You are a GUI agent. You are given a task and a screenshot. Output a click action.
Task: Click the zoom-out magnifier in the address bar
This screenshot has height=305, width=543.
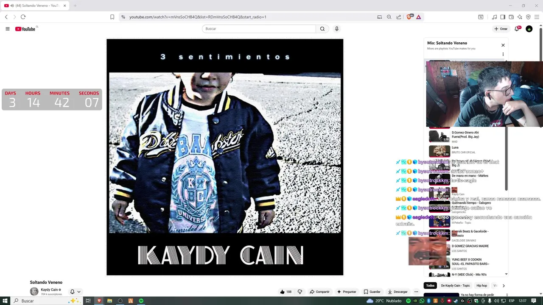click(x=389, y=17)
